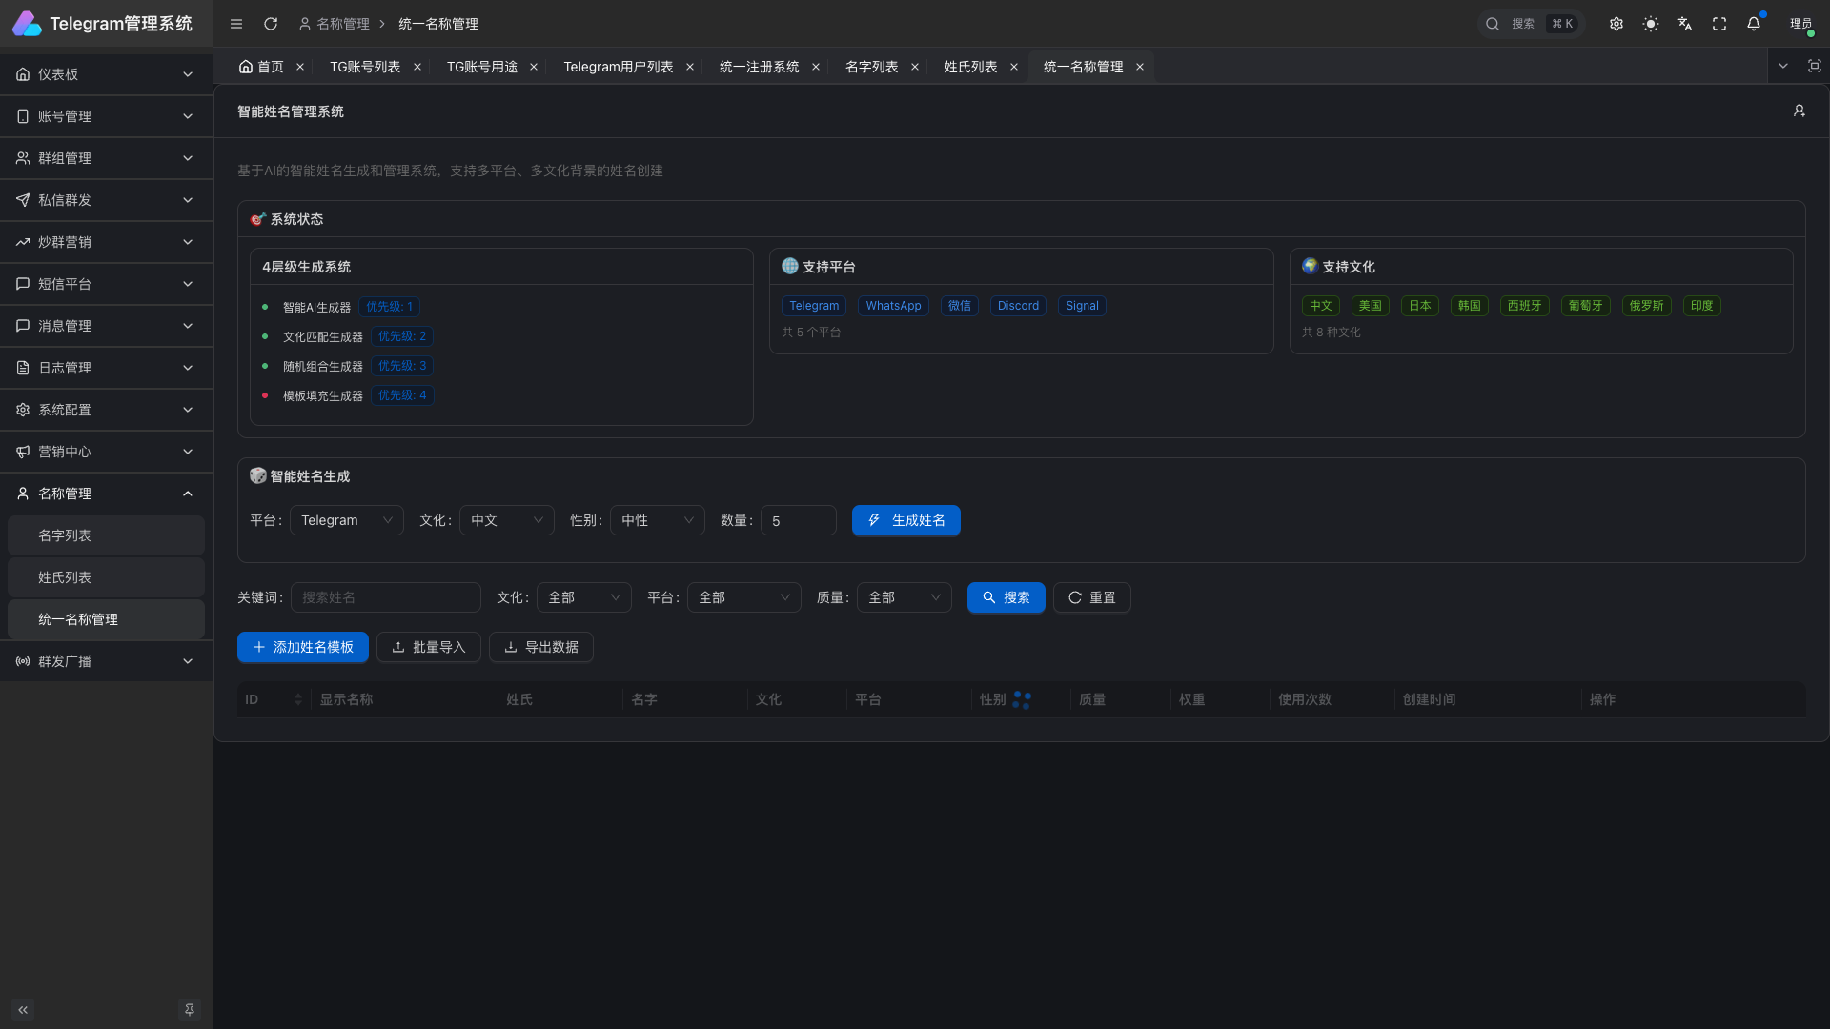The image size is (1830, 1029).
Task: Switch the theme with the sun icon
Action: click(x=1651, y=24)
